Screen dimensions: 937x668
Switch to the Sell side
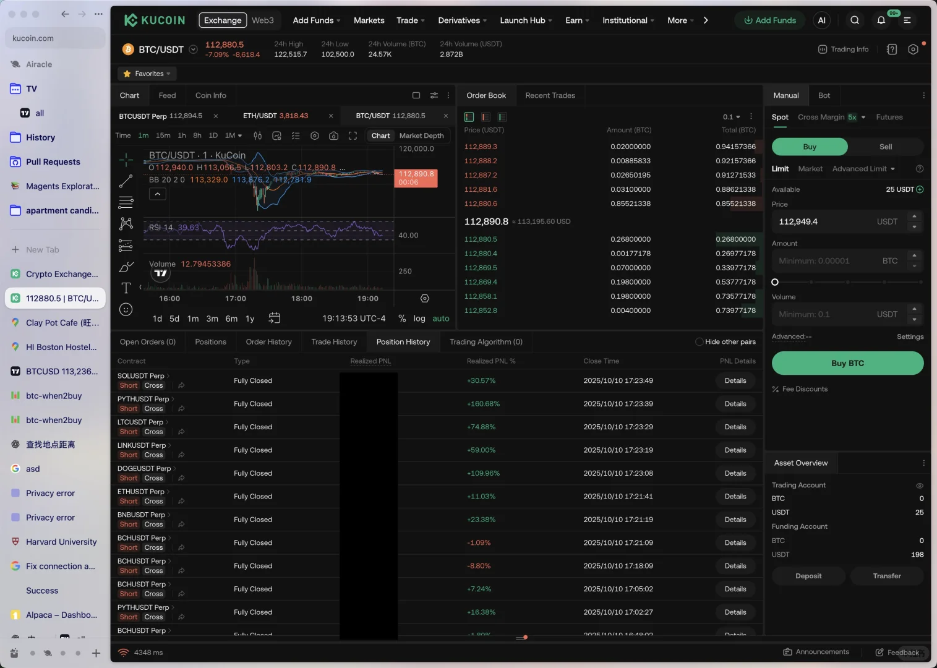pos(886,147)
